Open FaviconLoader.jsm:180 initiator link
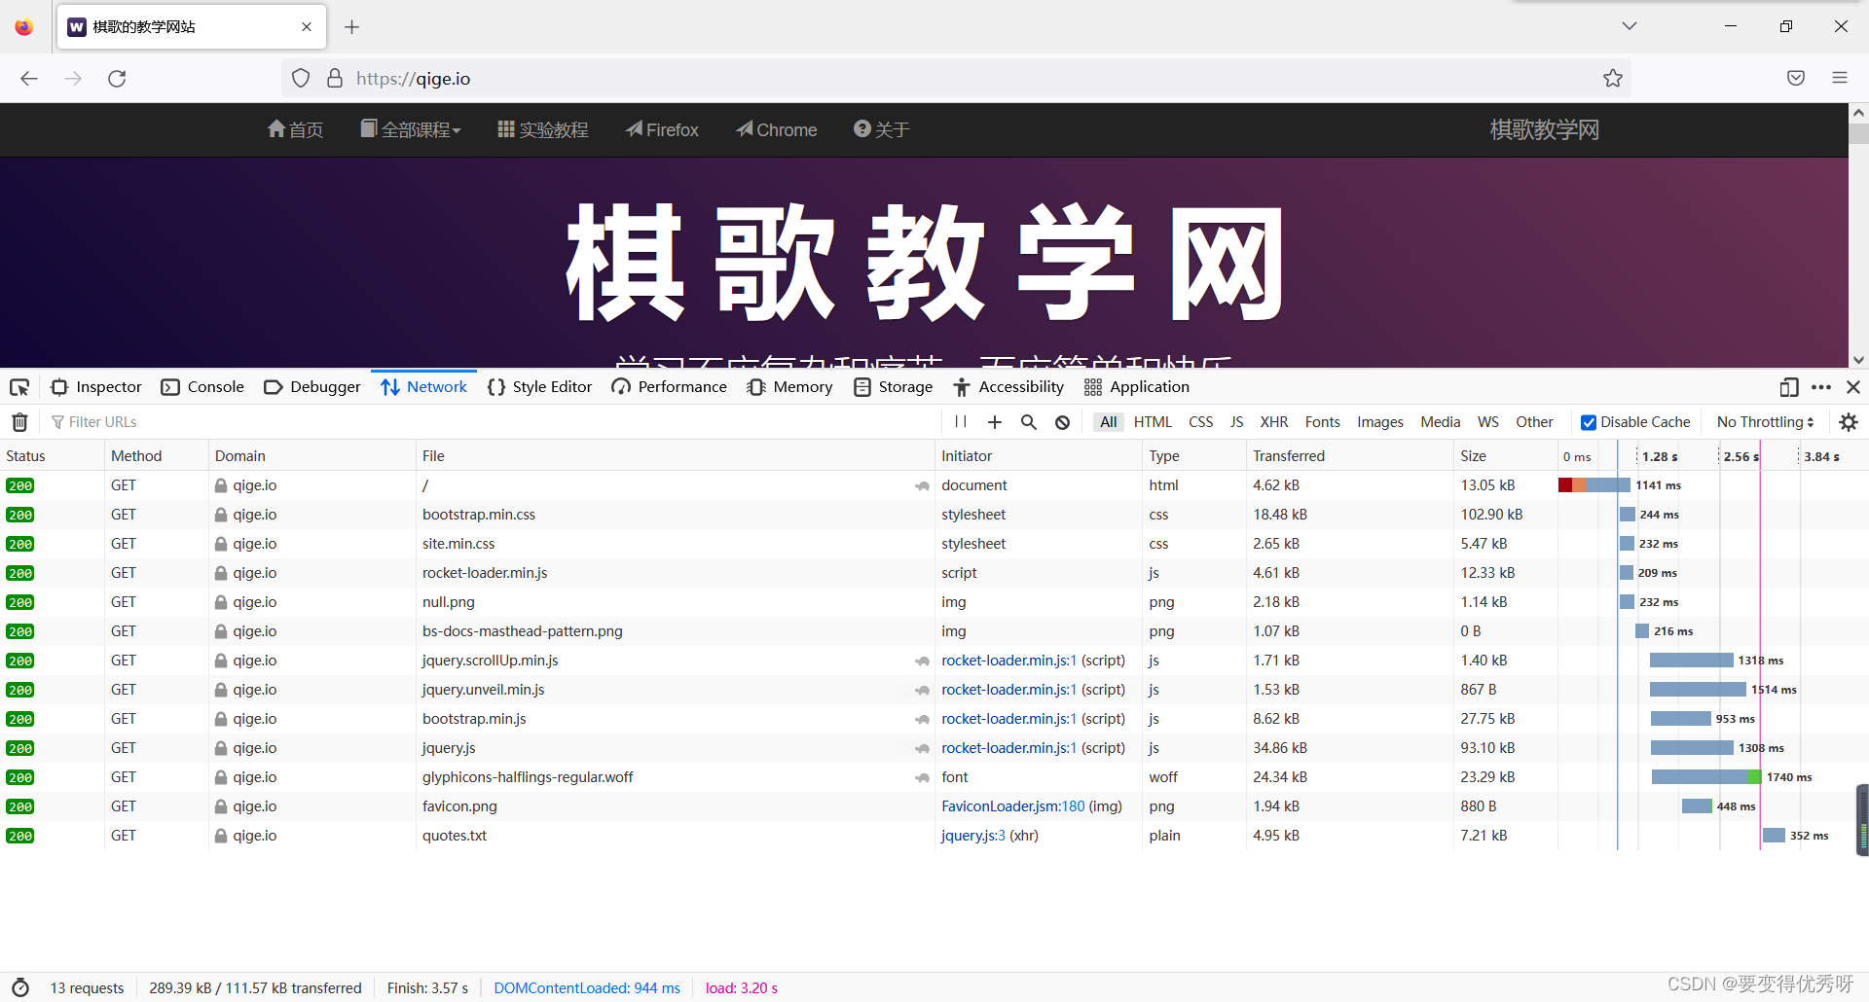 pyautogui.click(x=1012, y=806)
